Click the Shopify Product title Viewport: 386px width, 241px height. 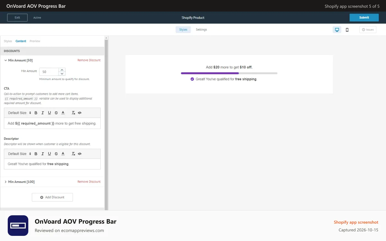(193, 18)
